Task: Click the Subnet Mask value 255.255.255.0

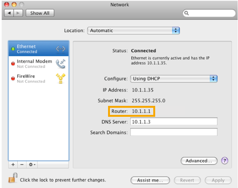Action: pos(149,101)
